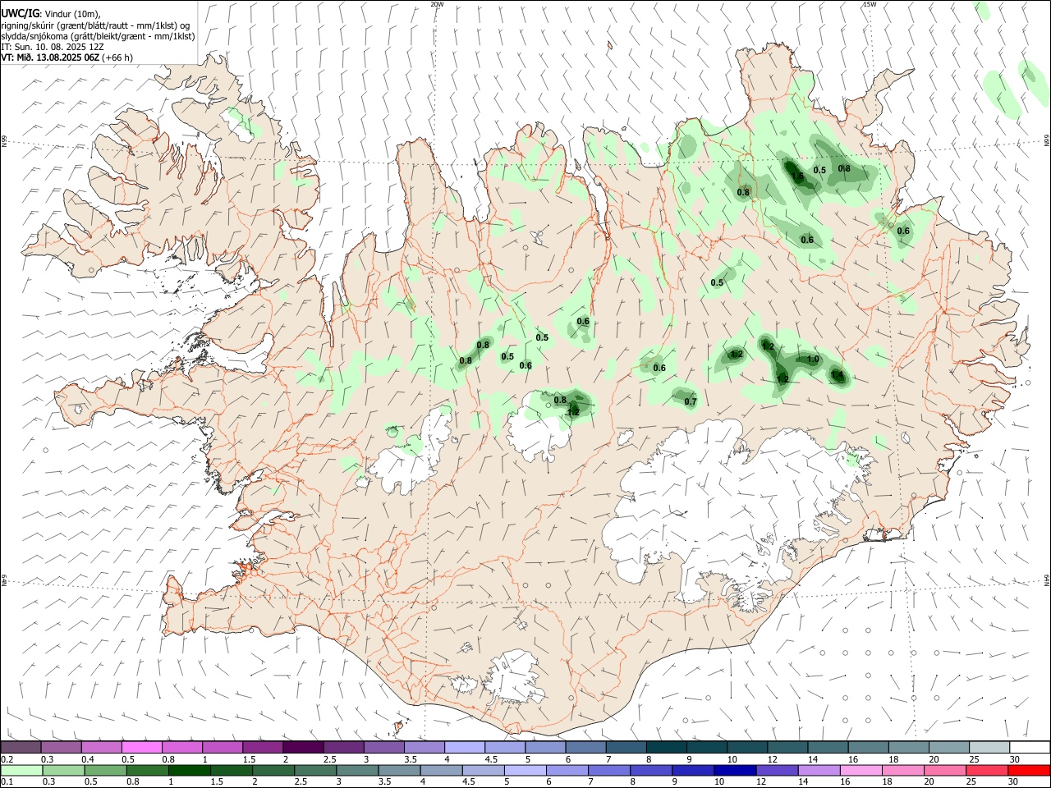Pick the 14–16 grey-teal swatch on upper scale
Viewport: 1051px width, 788px height.
coord(828,747)
